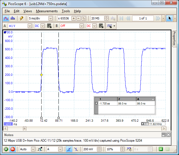Switch to Scope mode icon

coord(6,18)
